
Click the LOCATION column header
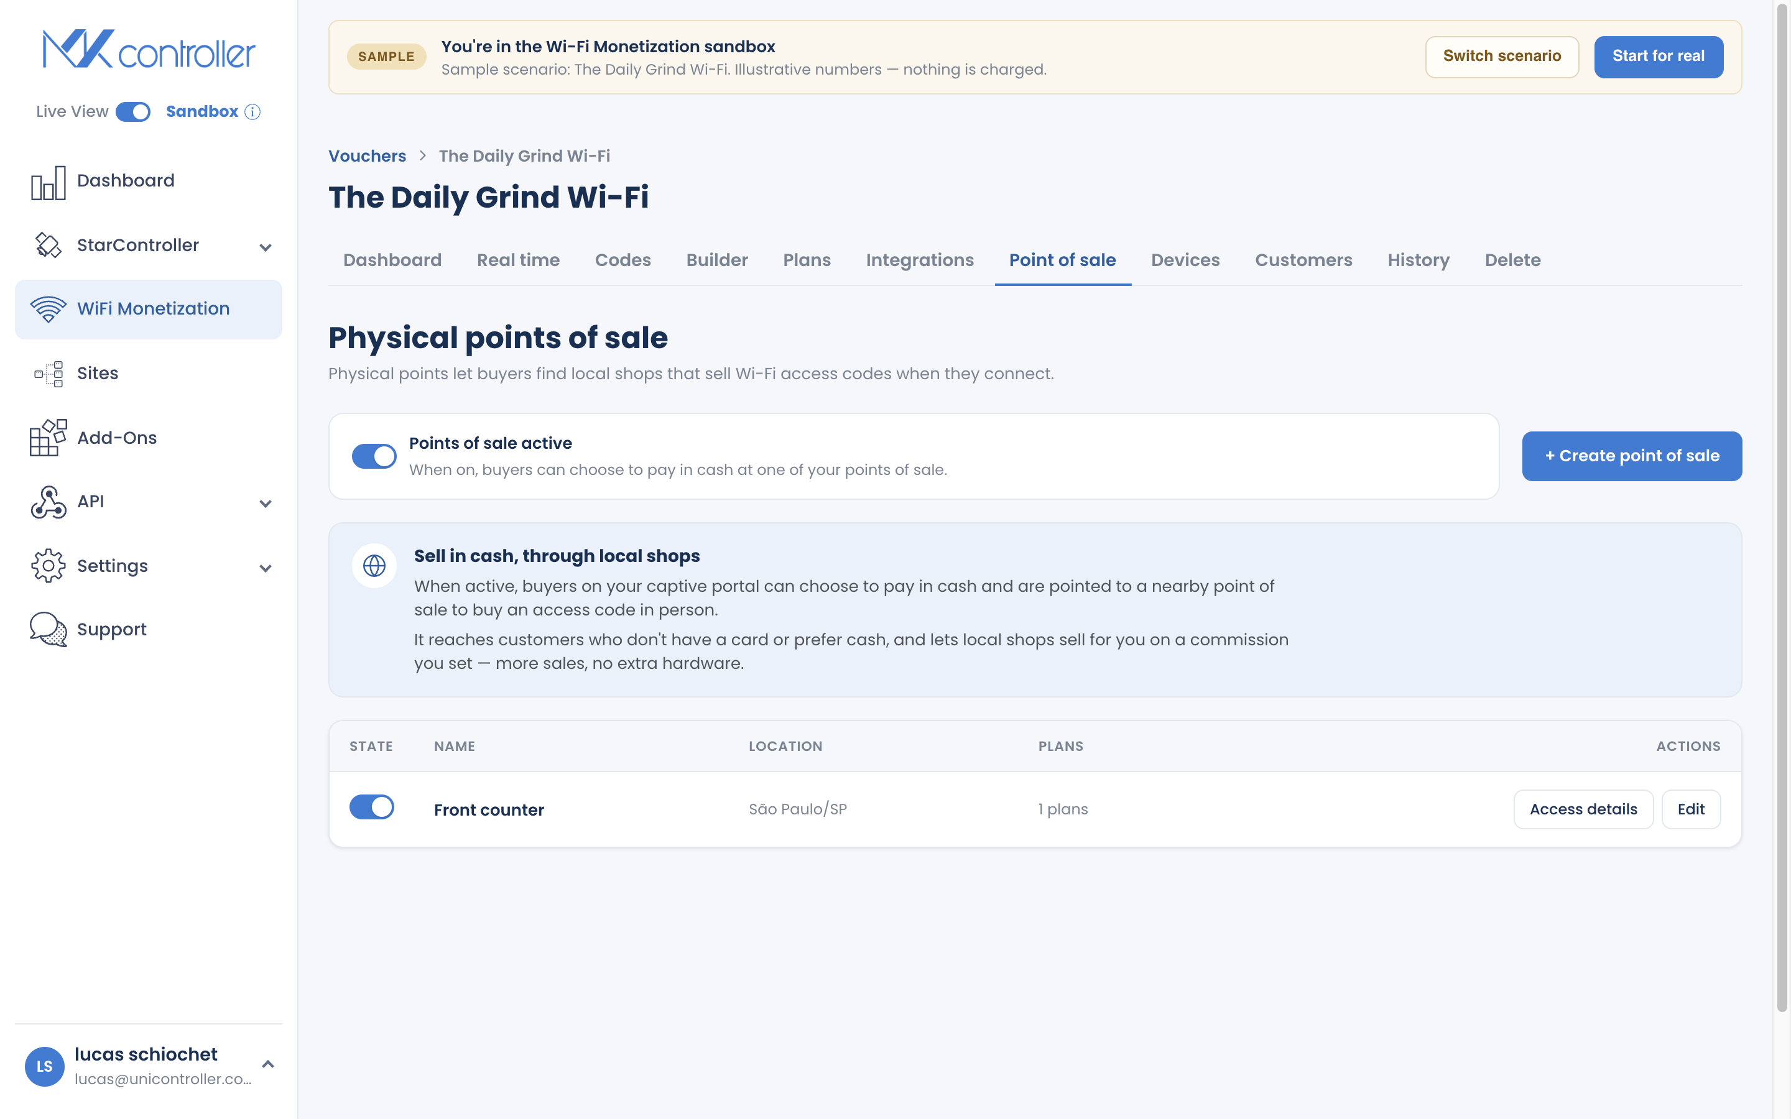tap(785, 746)
